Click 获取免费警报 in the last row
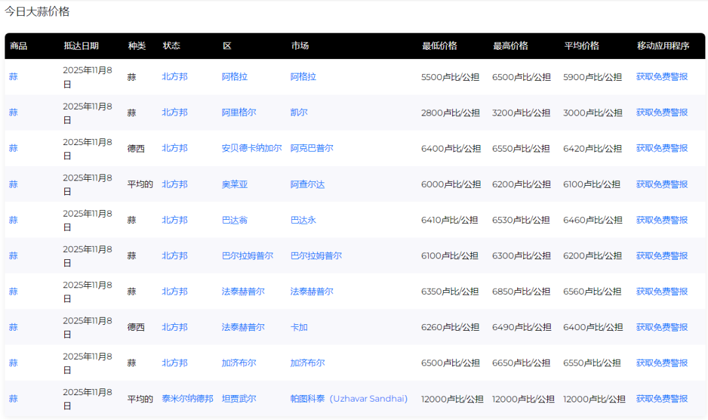 [x=662, y=398]
